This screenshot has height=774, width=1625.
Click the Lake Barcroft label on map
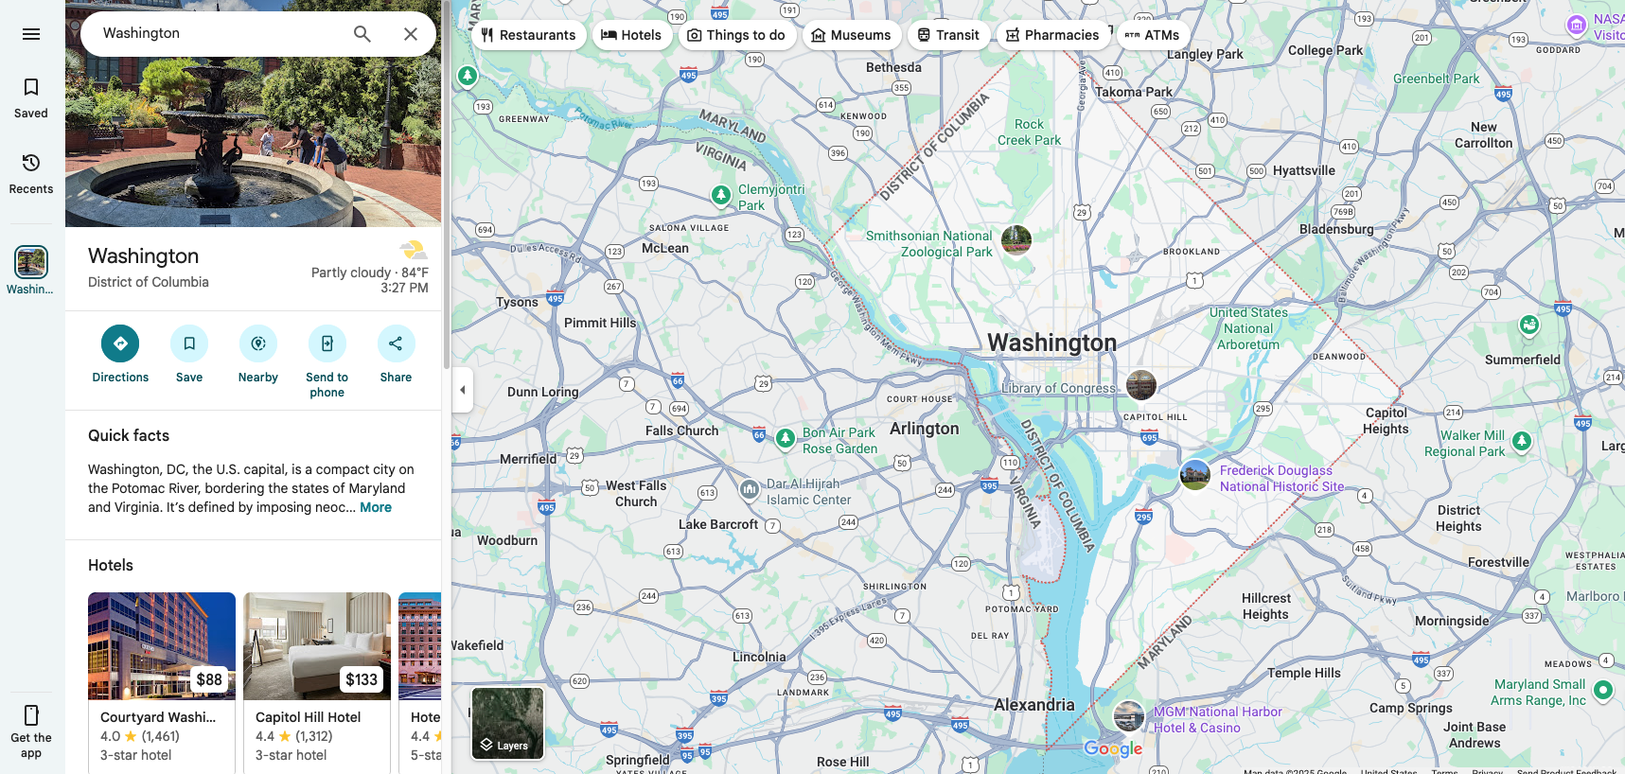[x=718, y=524]
